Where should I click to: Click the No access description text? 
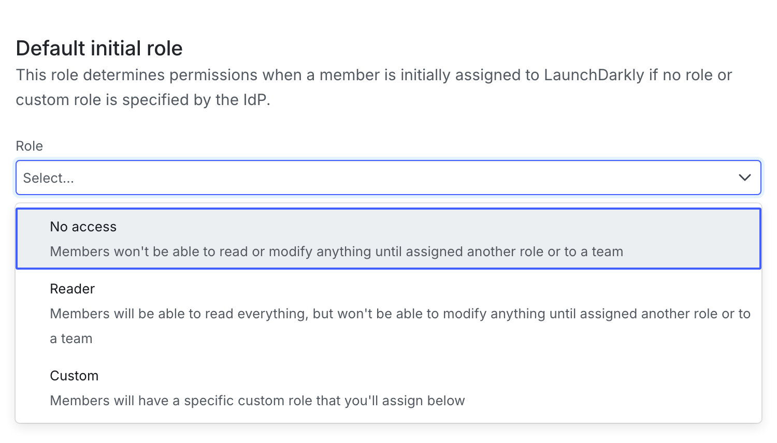click(x=337, y=252)
